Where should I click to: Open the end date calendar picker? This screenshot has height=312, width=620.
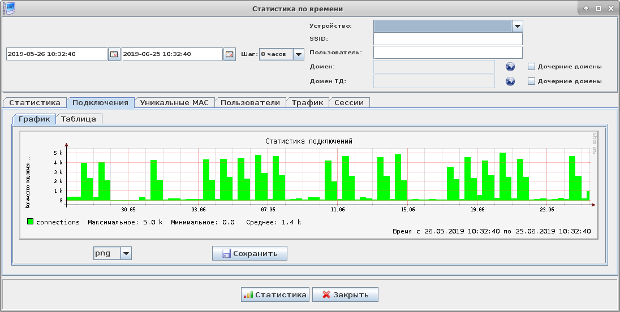230,54
